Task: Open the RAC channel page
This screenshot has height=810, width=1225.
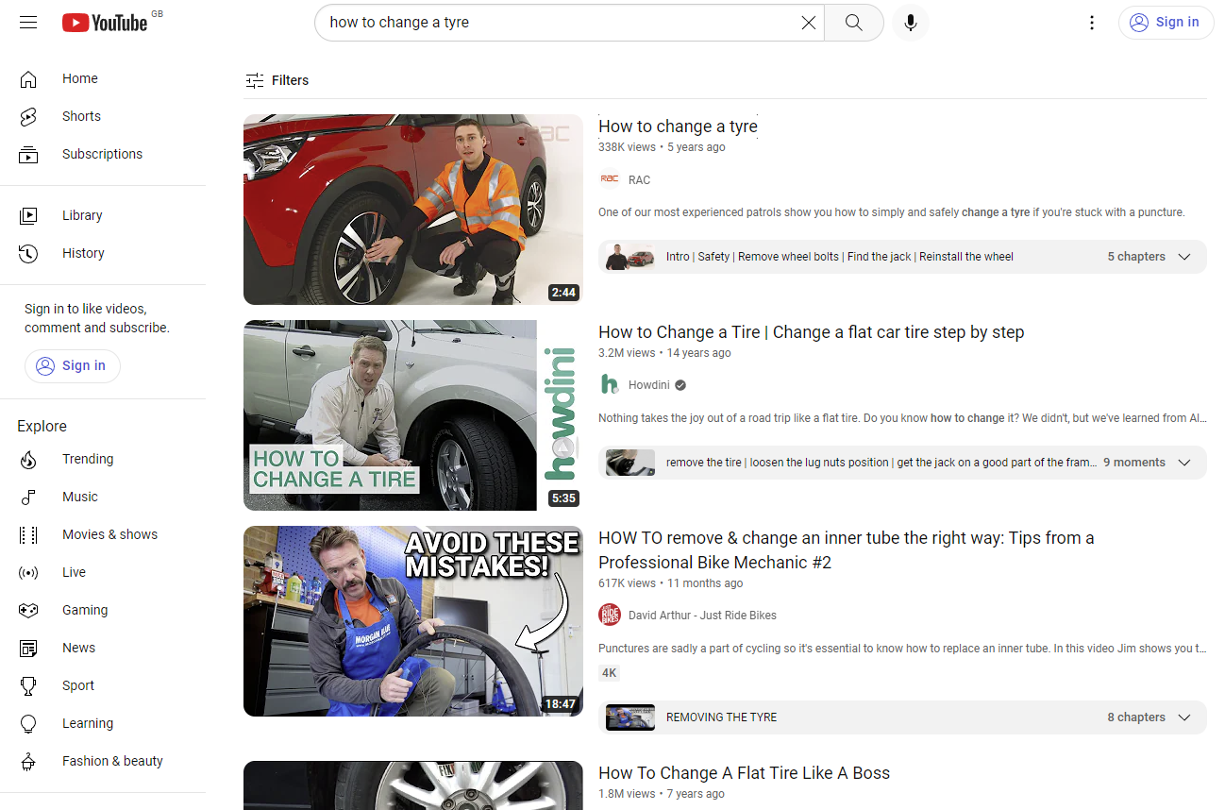Action: (x=639, y=179)
